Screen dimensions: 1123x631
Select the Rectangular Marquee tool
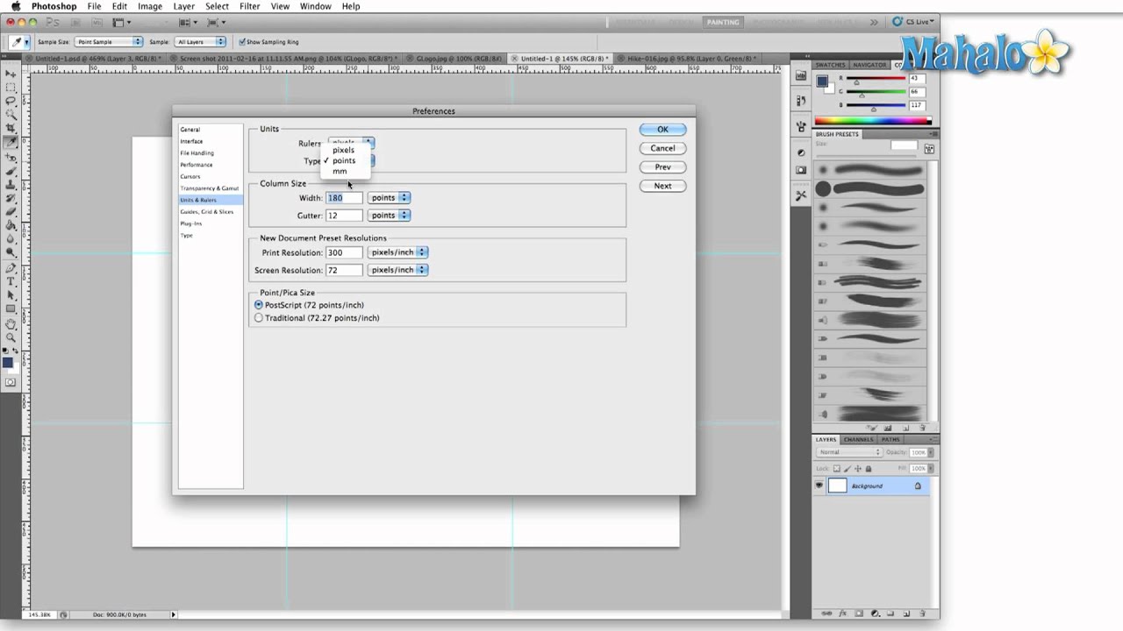point(11,89)
